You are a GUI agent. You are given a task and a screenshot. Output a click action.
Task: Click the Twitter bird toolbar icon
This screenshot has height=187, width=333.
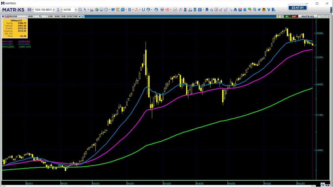pyautogui.click(x=259, y=10)
